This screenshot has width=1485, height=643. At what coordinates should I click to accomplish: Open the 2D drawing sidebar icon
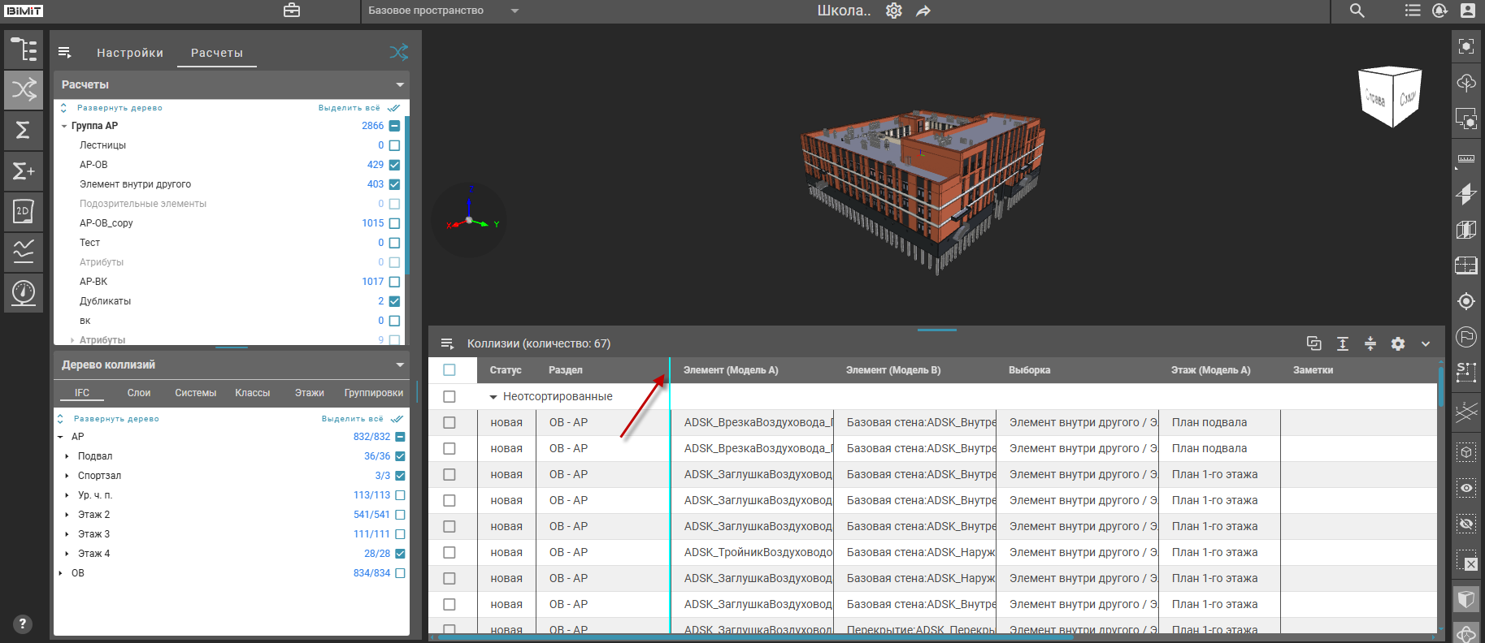(x=24, y=212)
